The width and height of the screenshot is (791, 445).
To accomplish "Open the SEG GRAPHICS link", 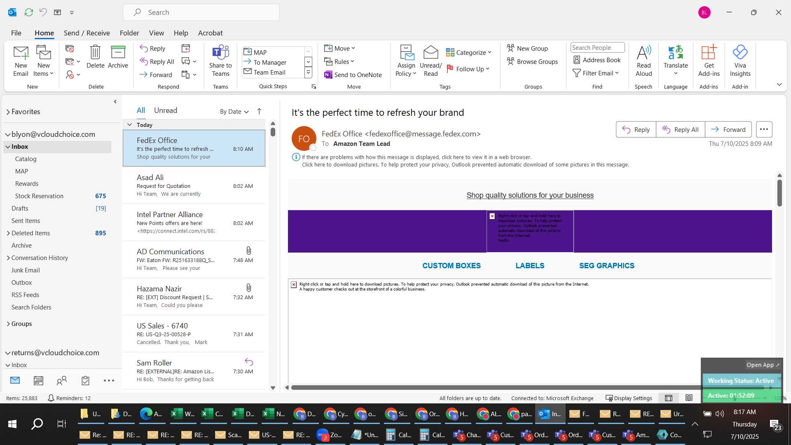I will pyautogui.click(x=606, y=266).
